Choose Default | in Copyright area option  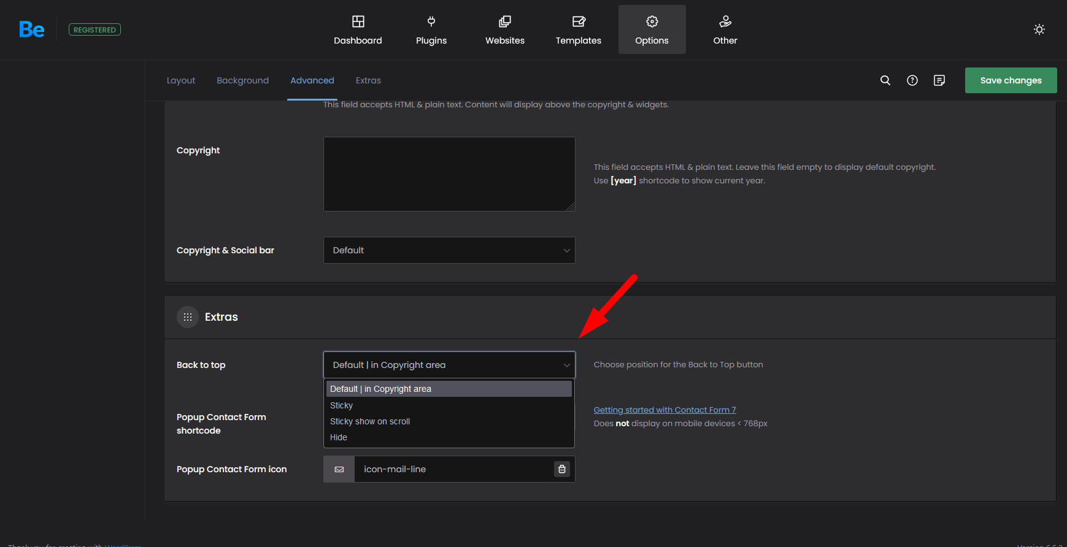point(449,389)
